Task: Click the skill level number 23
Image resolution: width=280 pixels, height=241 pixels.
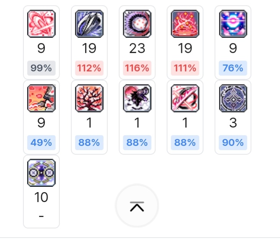Action: coord(137,48)
